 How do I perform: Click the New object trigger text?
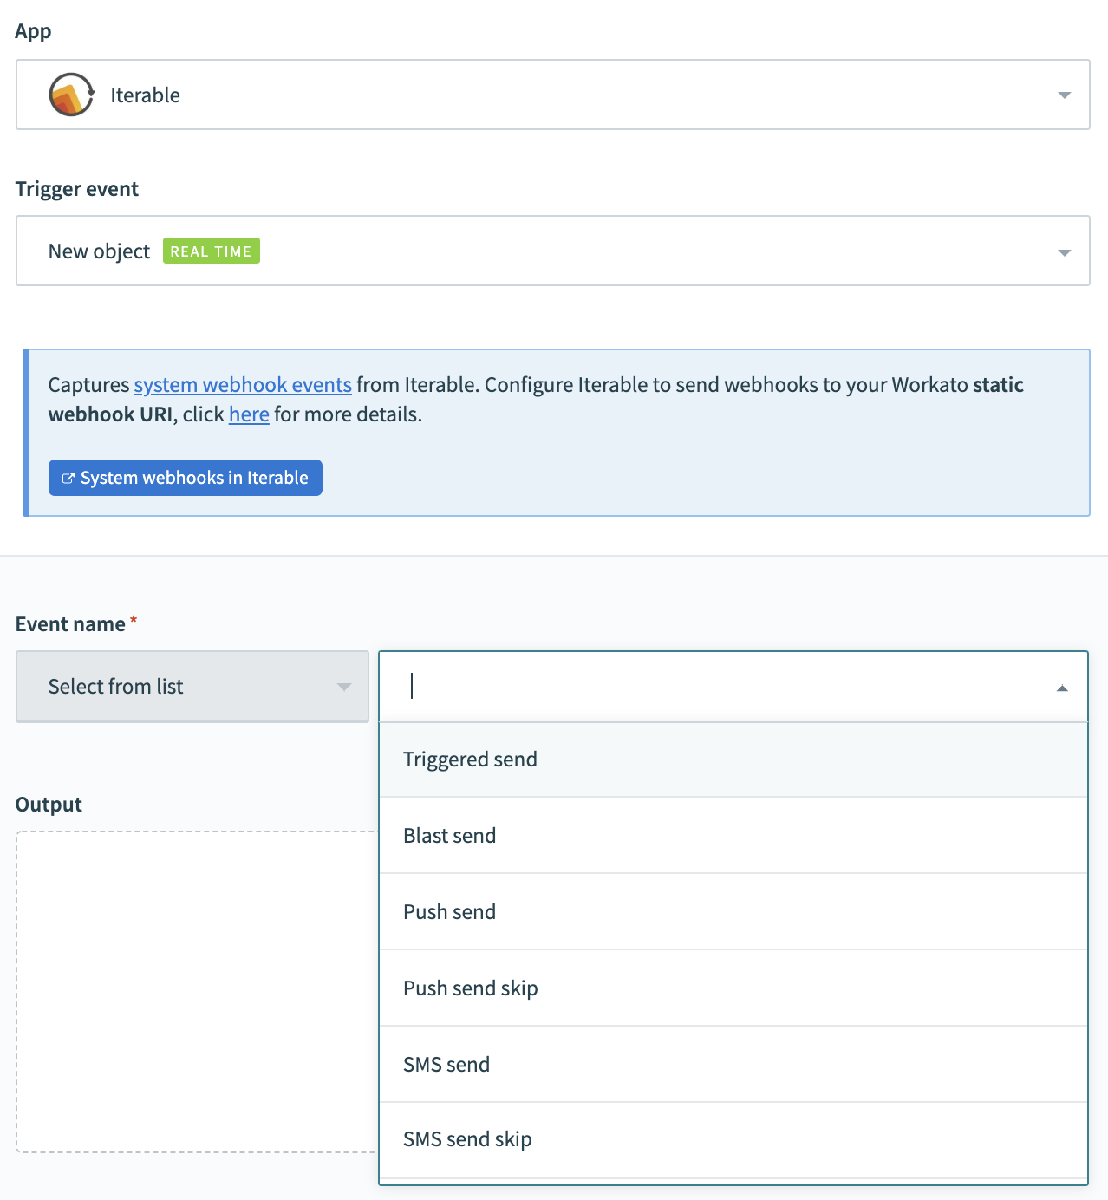coord(100,251)
